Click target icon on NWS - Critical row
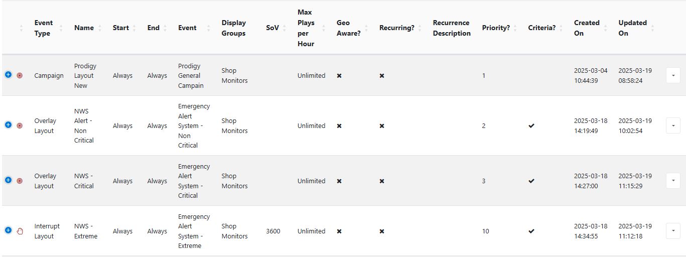Screen dimensions: 686x257 [20, 181]
